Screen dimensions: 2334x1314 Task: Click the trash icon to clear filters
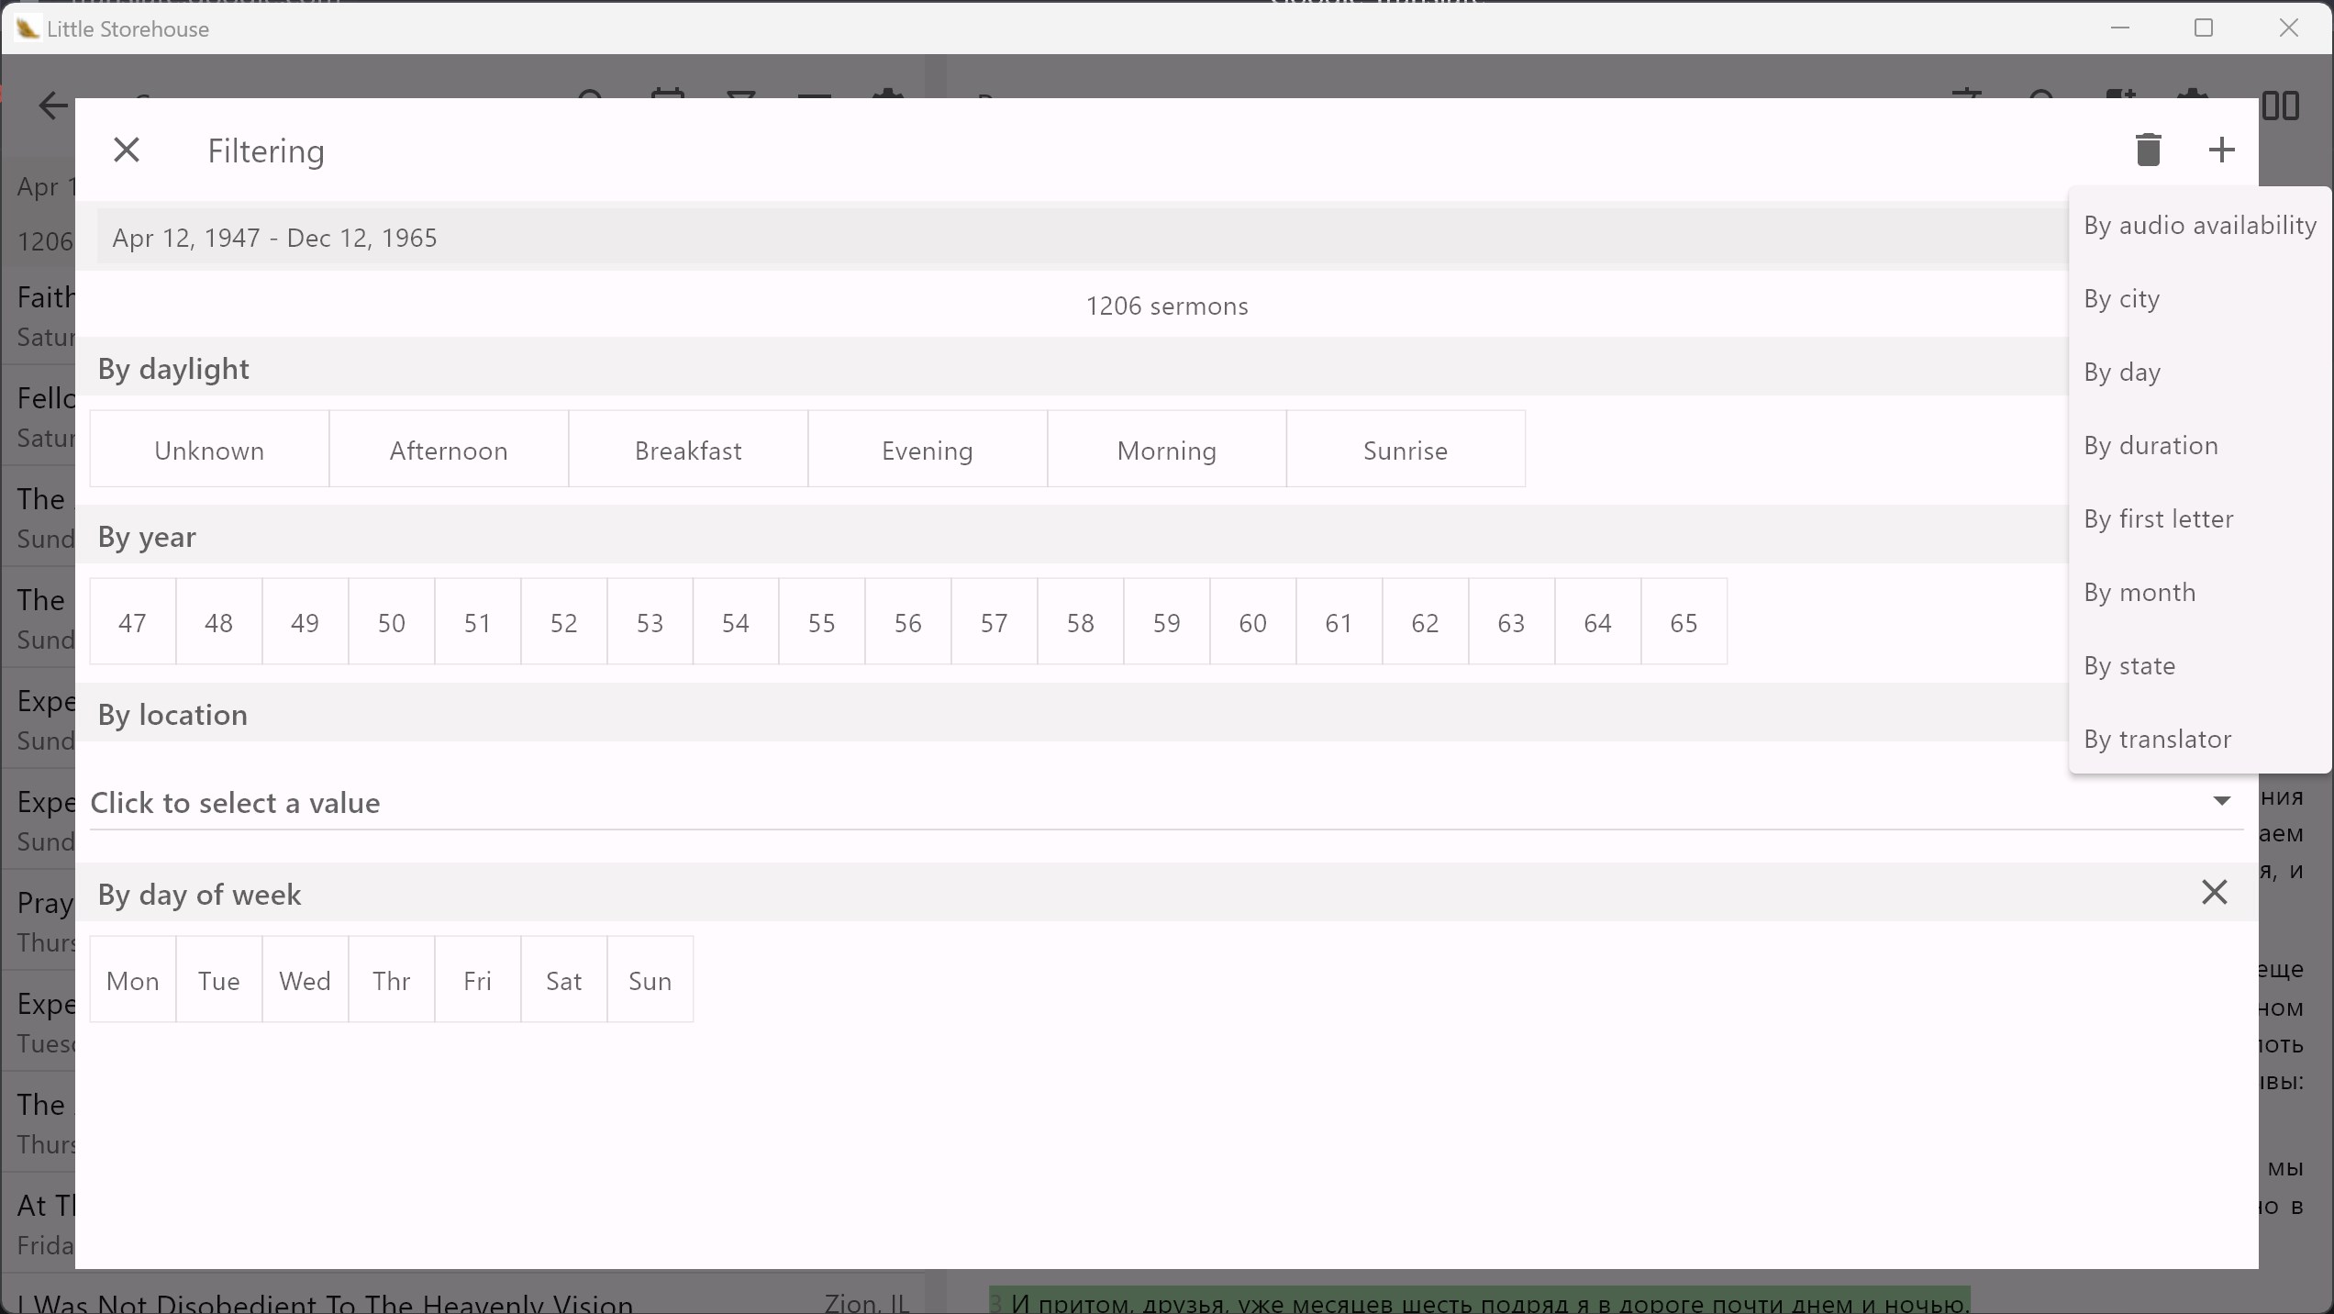pyautogui.click(x=2148, y=150)
